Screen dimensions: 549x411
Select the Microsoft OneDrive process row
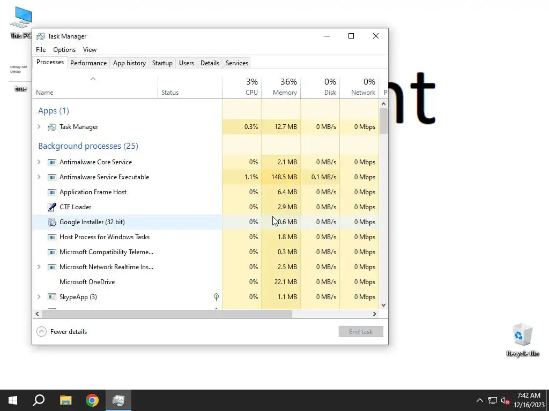(206, 281)
